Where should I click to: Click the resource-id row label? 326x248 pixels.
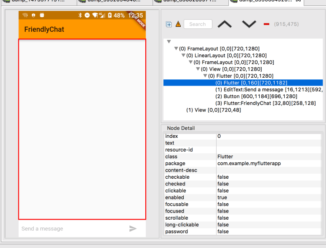click(x=179, y=149)
